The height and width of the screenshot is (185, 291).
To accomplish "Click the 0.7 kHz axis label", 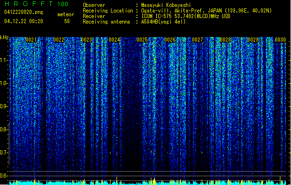I will 4,153.
